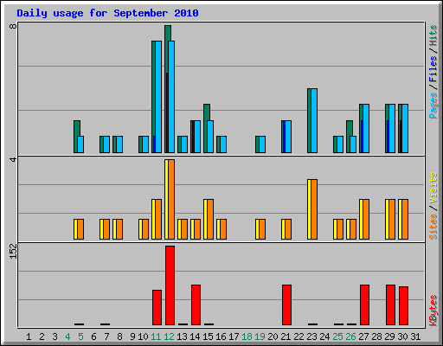443x346 pixels.
Task: Click the cyan pages bar for day 15
Action: pos(210,137)
